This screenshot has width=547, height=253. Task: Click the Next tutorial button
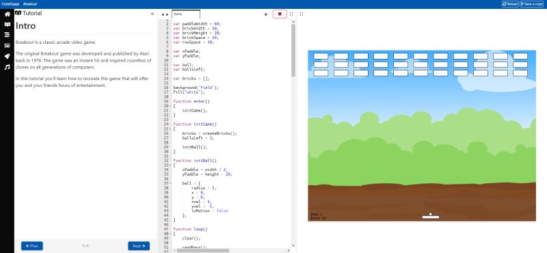139,246
